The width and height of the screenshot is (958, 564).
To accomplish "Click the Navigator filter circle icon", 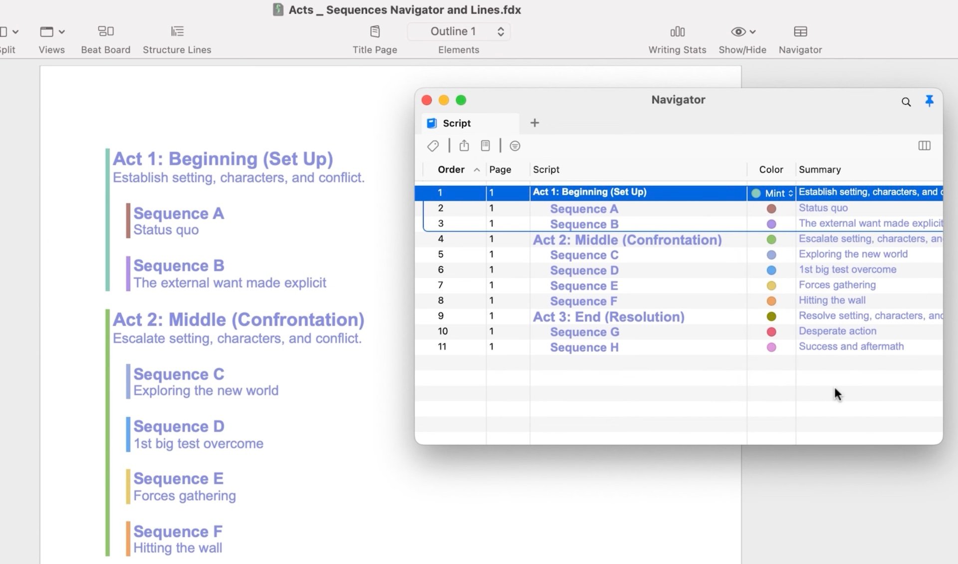I will point(515,146).
